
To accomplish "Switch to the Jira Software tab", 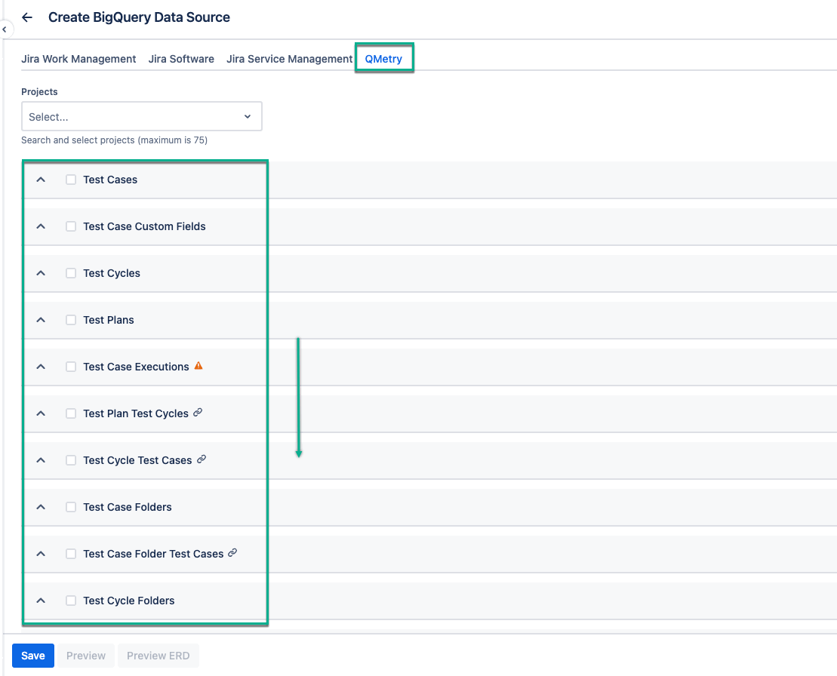I will (x=181, y=58).
